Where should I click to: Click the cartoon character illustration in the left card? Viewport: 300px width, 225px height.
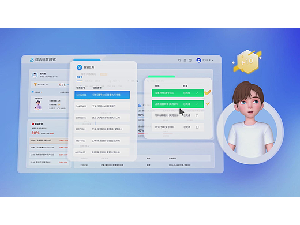(38, 105)
